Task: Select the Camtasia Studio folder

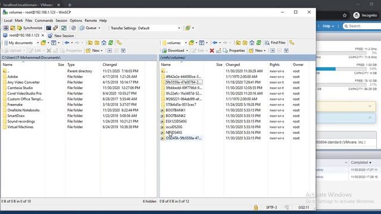Action: (20, 88)
